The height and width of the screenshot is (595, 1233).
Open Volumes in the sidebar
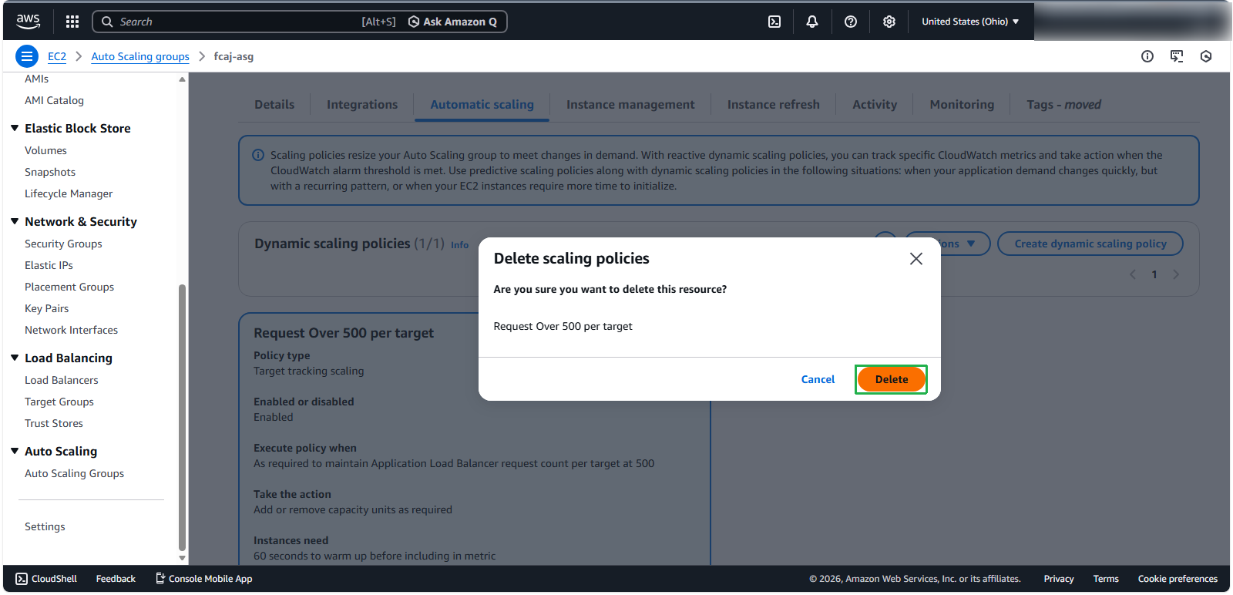(45, 150)
